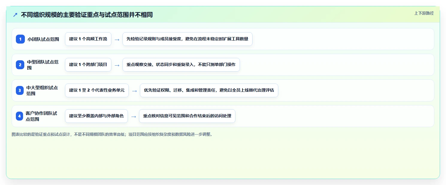Click the number 4 badge for 客户协作团队试点范围
Screen dimensions: 446x185
[x=20, y=116]
